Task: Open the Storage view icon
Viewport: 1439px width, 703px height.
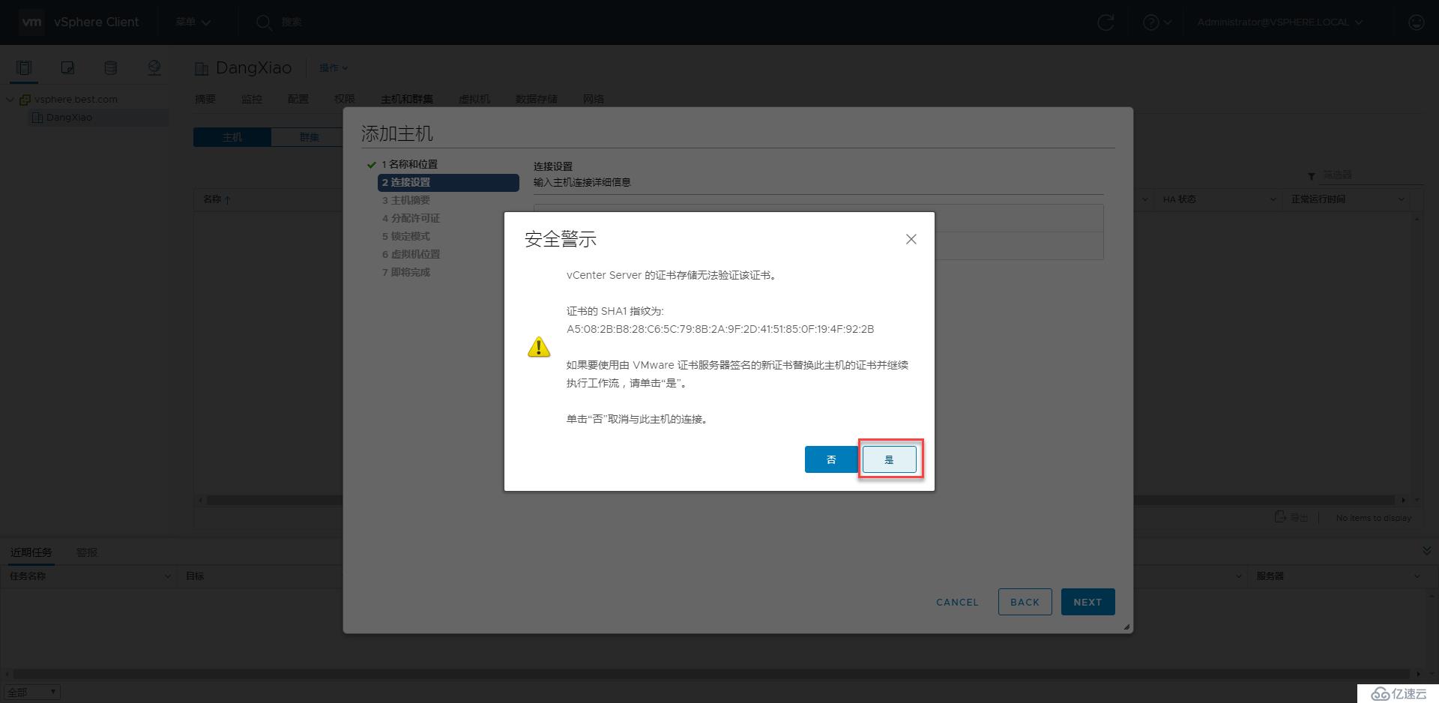Action: pyautogui.click(x=110, y=68)
